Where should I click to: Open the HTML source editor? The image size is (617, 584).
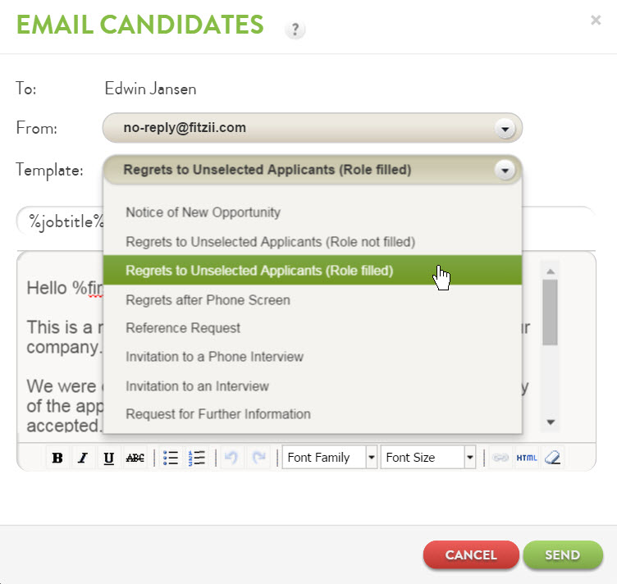coord(527,458)
